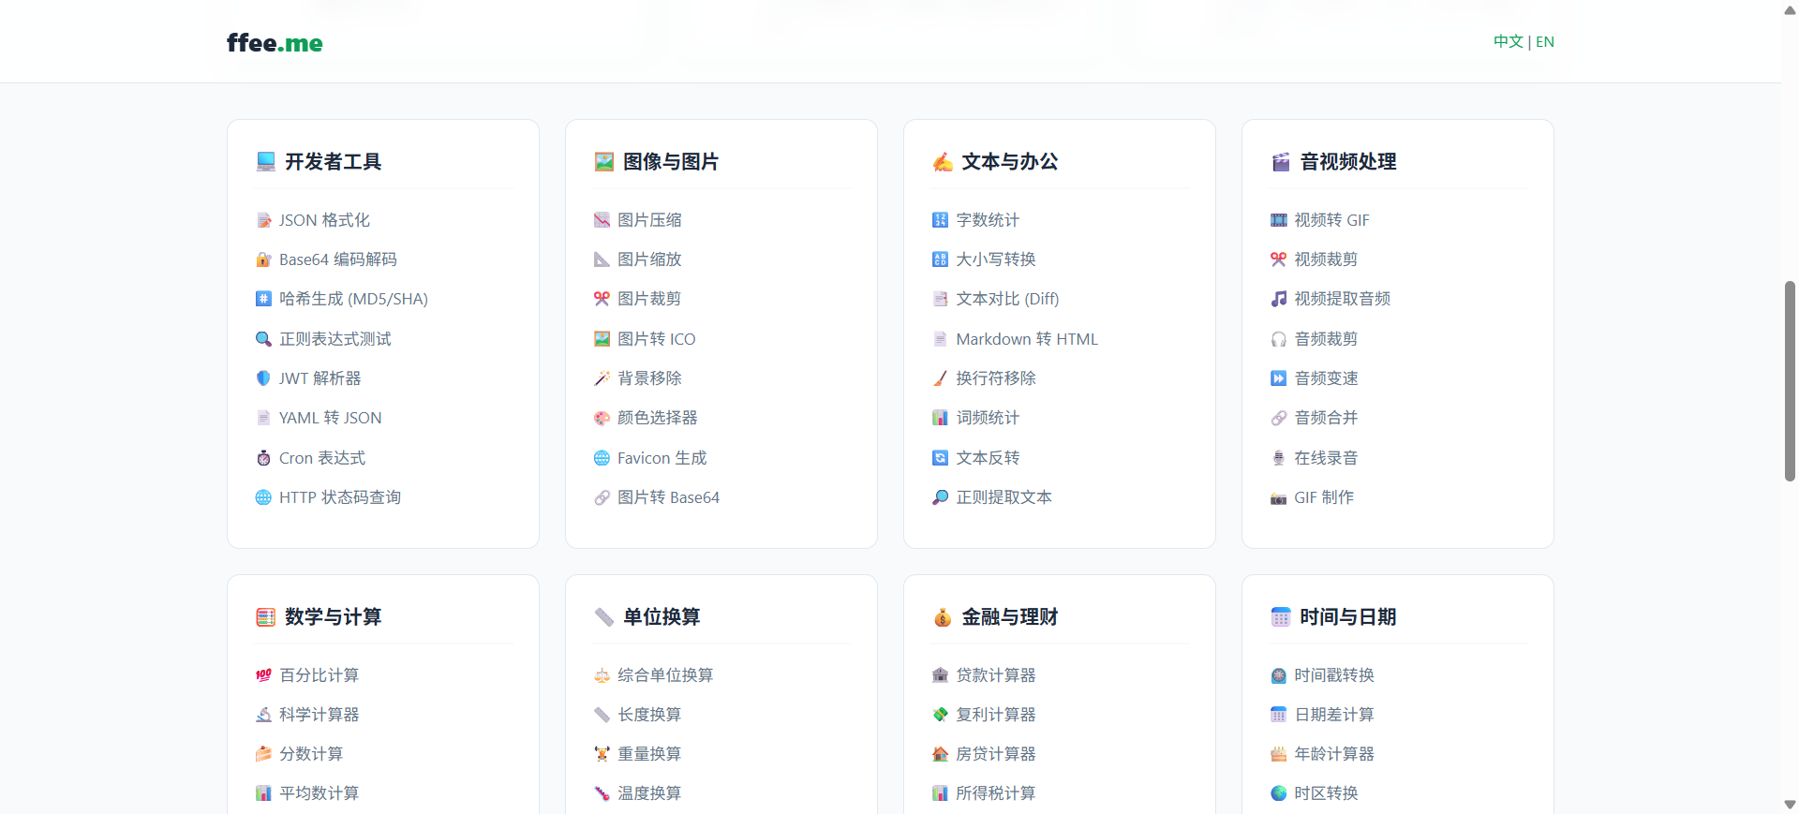Switch language to EN
Image resolution: width=1799 pixels, height=814 pixels.
[1545, 42]
